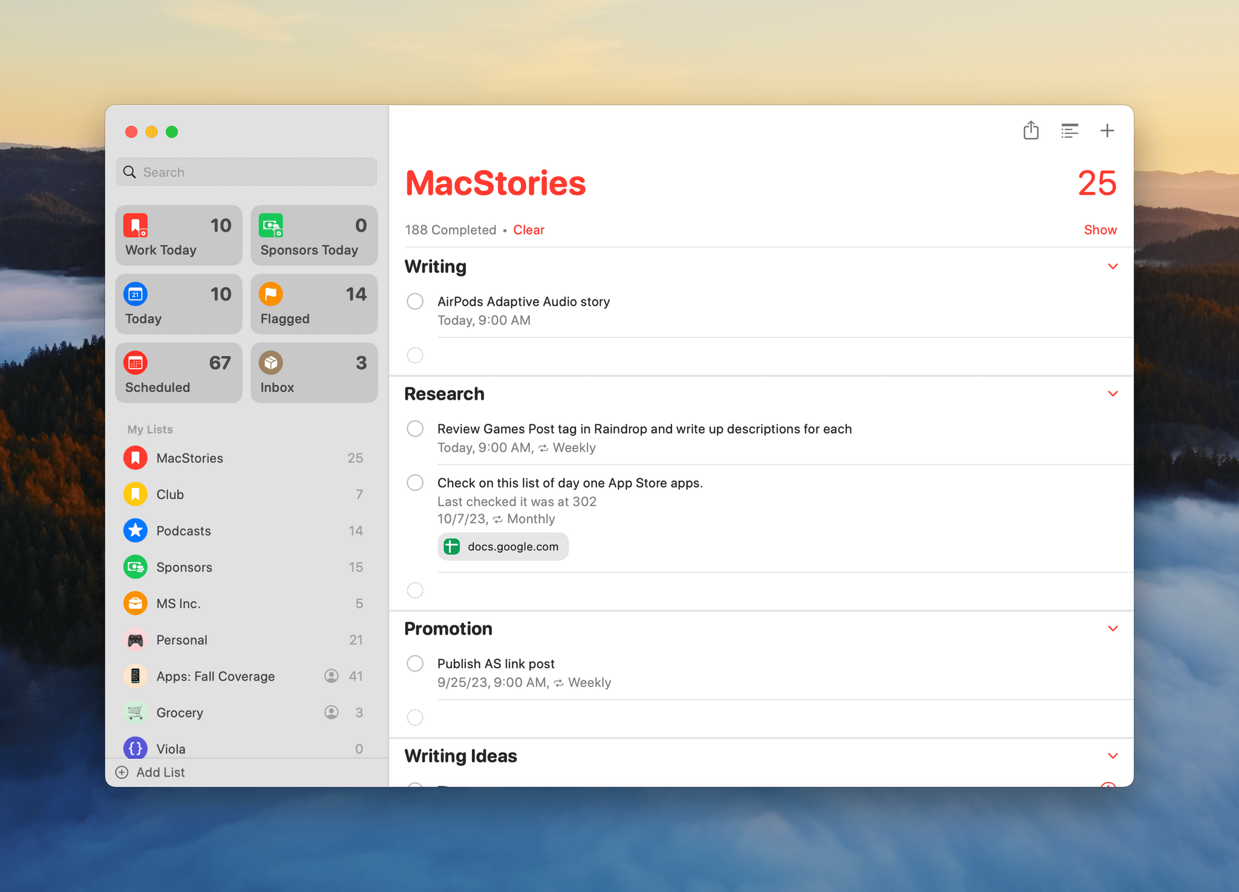This screenshot has width=1239, height=892.
Task: Toggle checkbox for AirPods Adaptive Audio story
Action: pyautogui.click(x=416, y=301)
